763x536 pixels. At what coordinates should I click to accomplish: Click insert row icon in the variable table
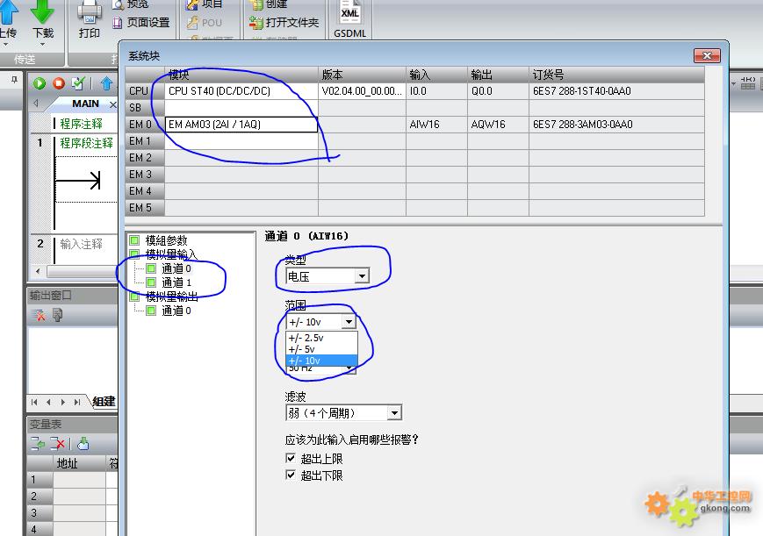pyautogui.click(x=38, y=444)
